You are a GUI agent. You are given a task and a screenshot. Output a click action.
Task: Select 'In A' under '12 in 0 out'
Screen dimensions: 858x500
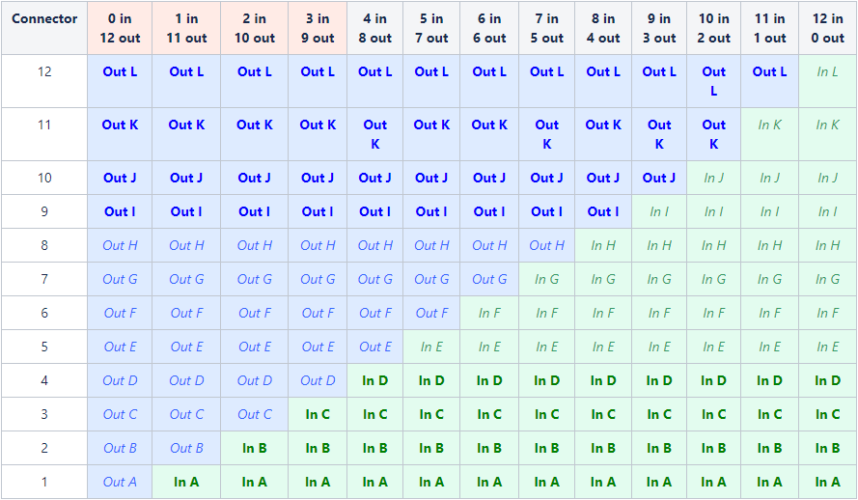pyautogui.click(x=827, y=482)
